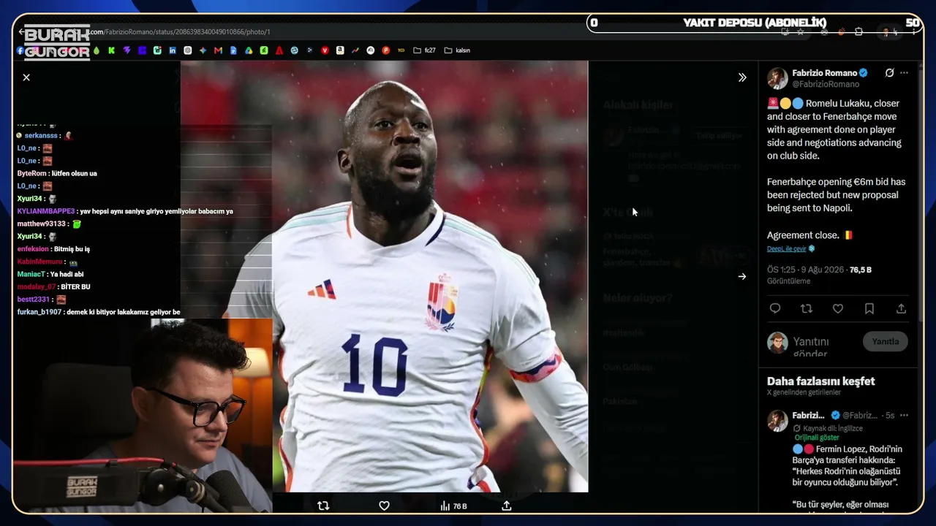Open the tweet timestamp 'ÖS 1:25 · 9 Ağu 2026'

pyautogui.click(x=806, y=270)
